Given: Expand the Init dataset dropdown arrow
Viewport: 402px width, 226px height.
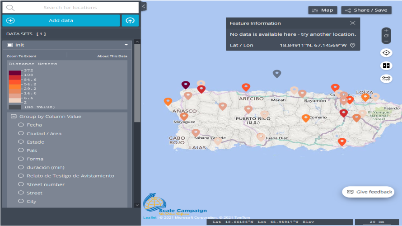Looking at the screenshot, I should [x=126, y=45].
